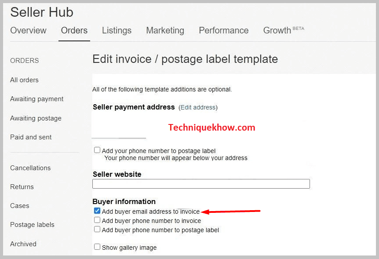Open Cases in sidebar
The image size is (379, 259).
(20, 206)
